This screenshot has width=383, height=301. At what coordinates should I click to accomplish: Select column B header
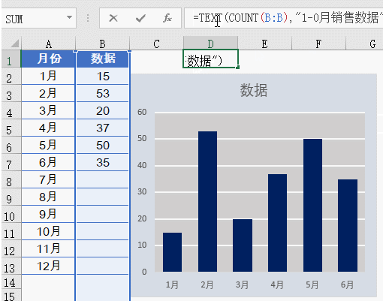click(102, 44)
